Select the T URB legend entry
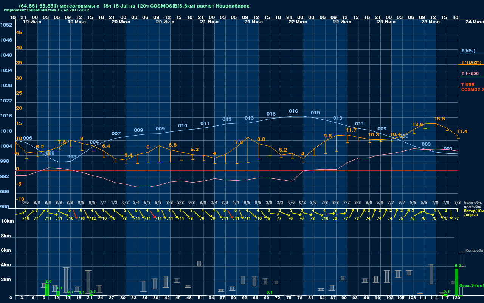Image resolution: width=484 pixels, height=303 pixels. (468, 85)
